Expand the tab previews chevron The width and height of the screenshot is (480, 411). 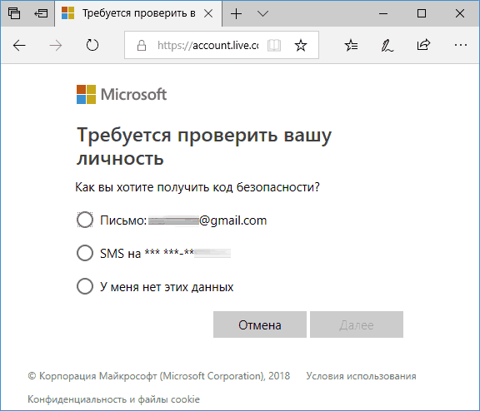coord(262,14)
